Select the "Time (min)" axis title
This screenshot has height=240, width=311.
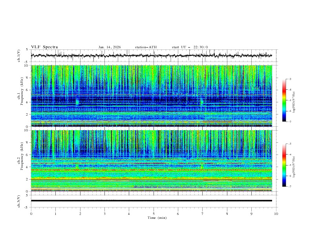pos(157,218)
